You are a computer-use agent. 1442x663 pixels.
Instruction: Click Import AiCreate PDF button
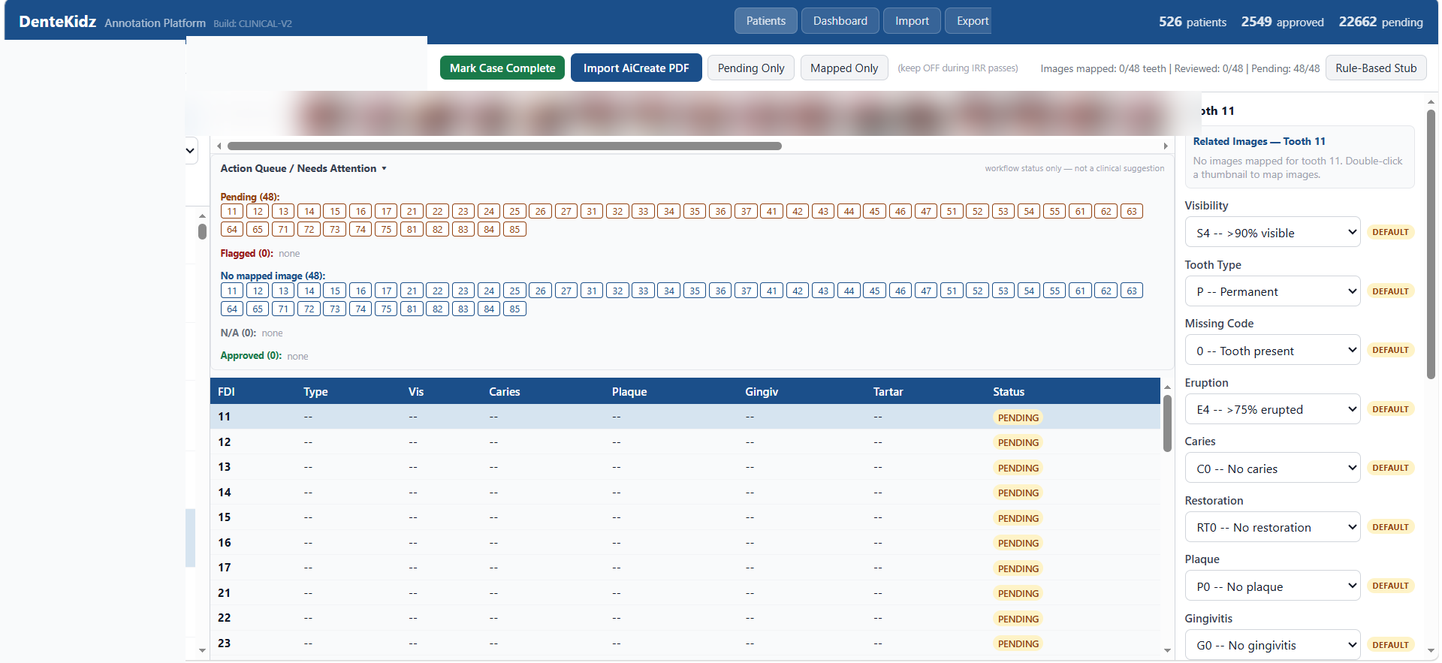point(636,68)
